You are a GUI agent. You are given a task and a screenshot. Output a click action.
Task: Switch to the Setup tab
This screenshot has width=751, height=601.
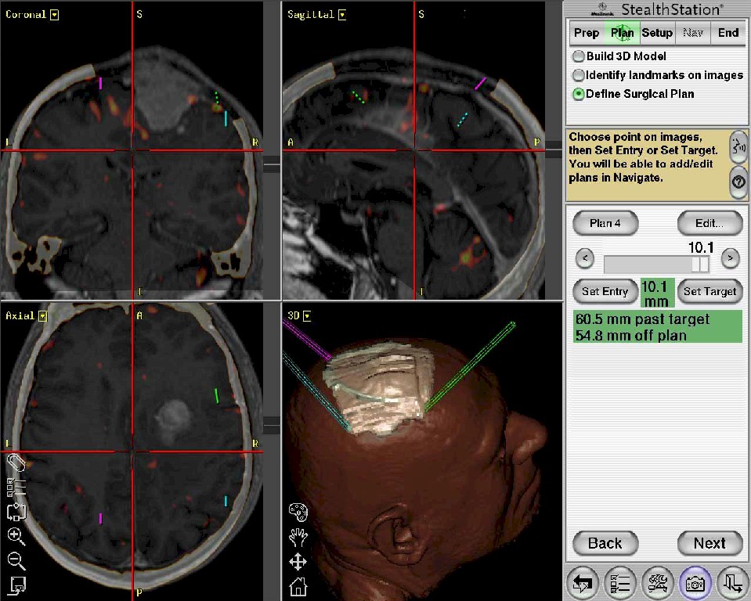[657, 33]
